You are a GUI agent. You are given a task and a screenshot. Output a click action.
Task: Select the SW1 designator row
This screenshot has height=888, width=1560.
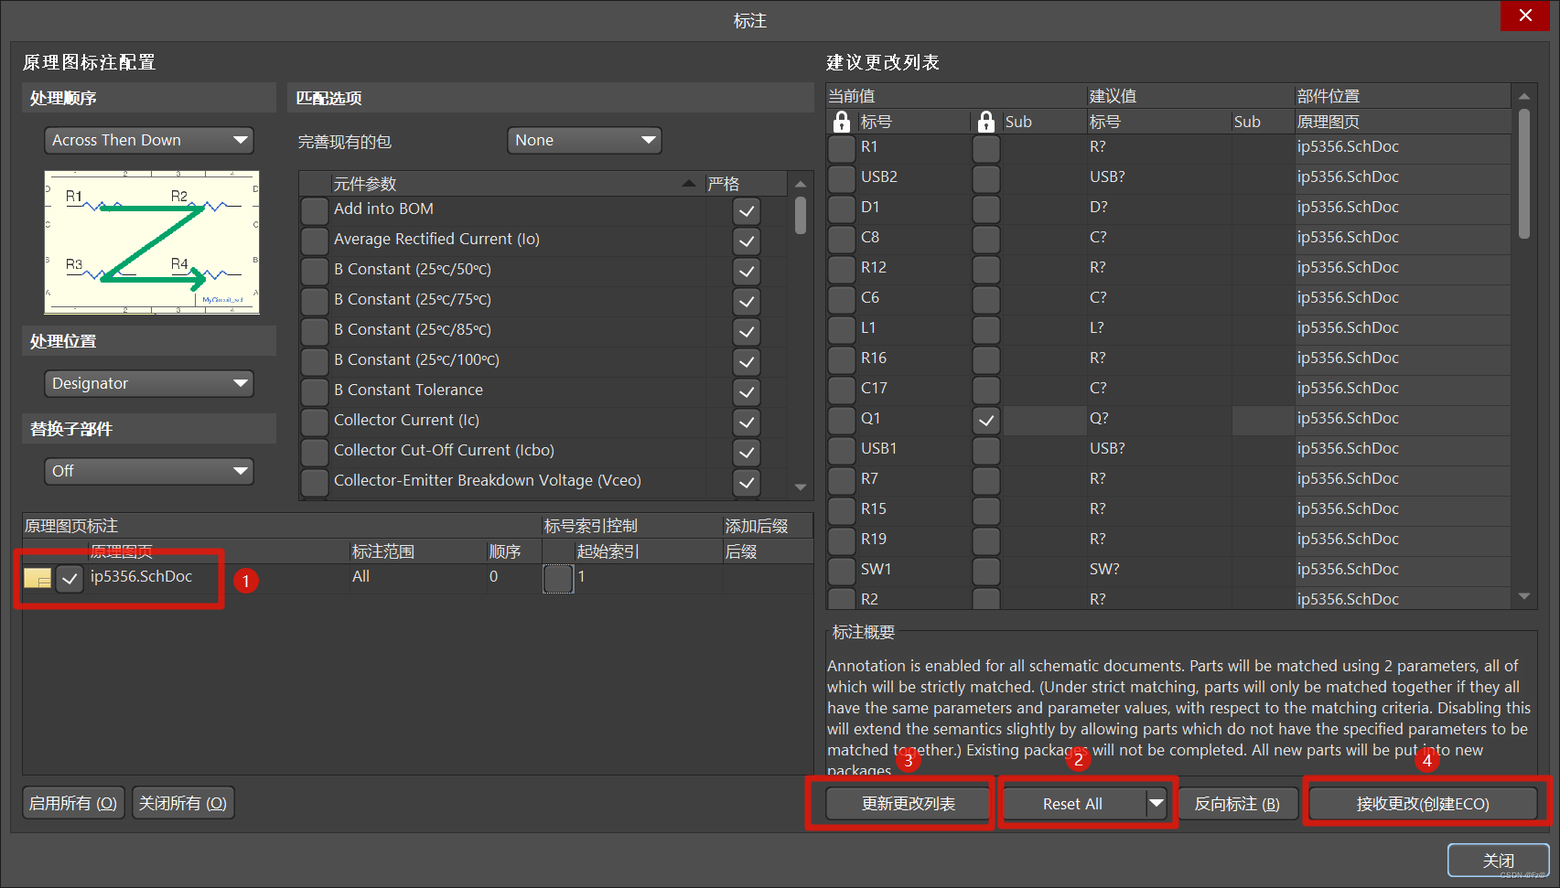1169,570
